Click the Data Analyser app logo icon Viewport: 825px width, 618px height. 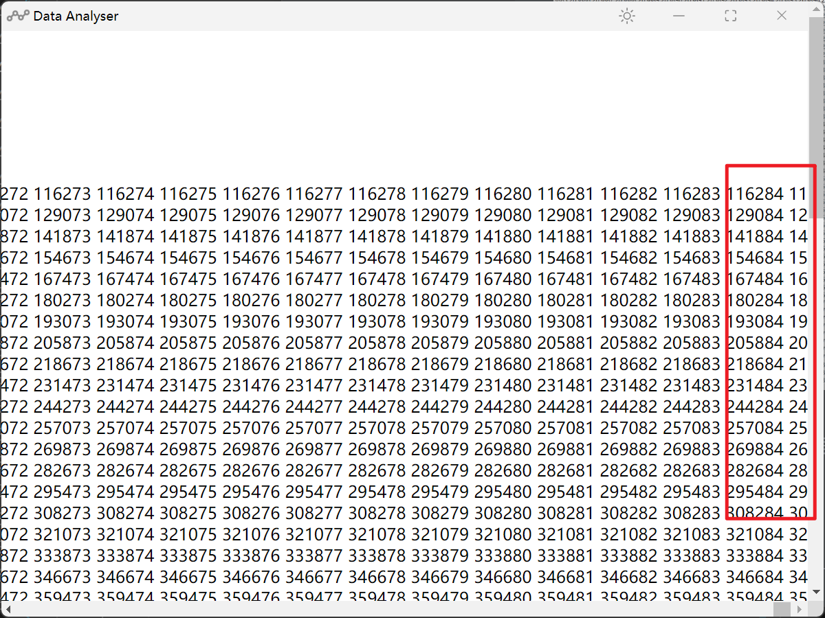[18, 16]
